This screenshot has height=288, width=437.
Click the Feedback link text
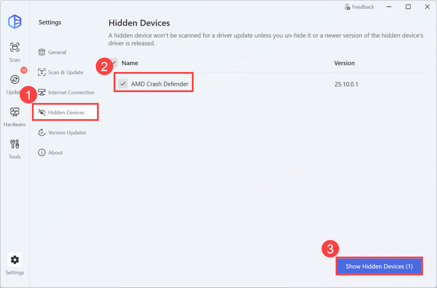coord(363,7)
